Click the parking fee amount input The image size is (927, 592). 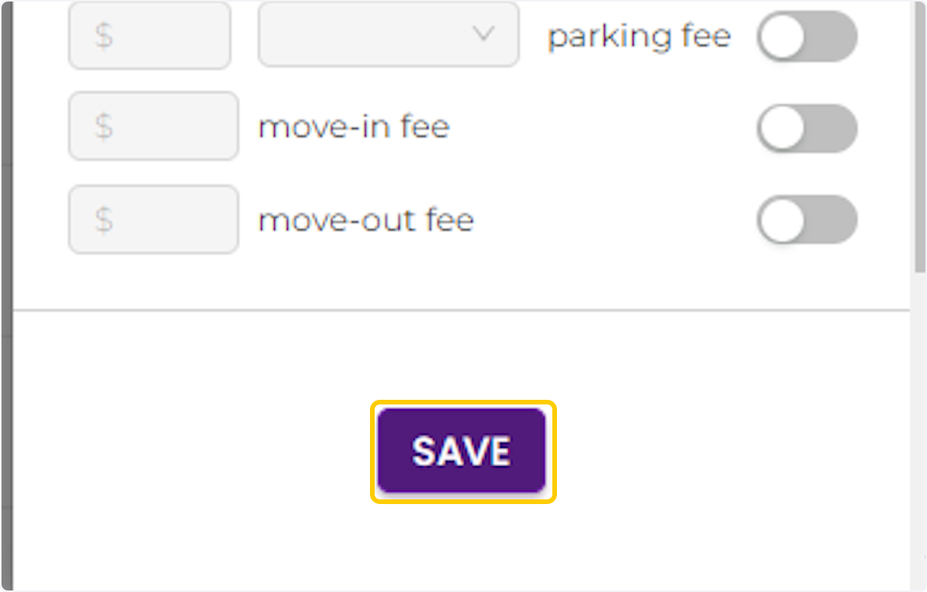click(149, 35)
